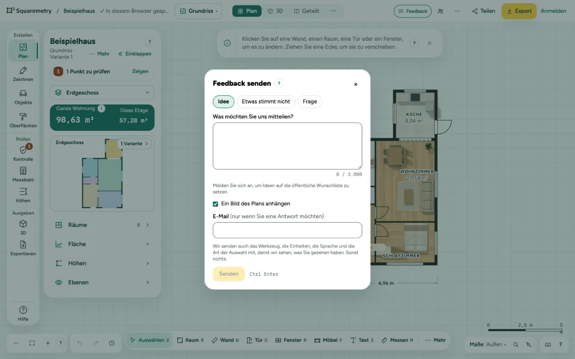The image size is (575, 359).
Task: Choose the 'Etwas stimmt nicht' feedback type
Action: (266, 101)
